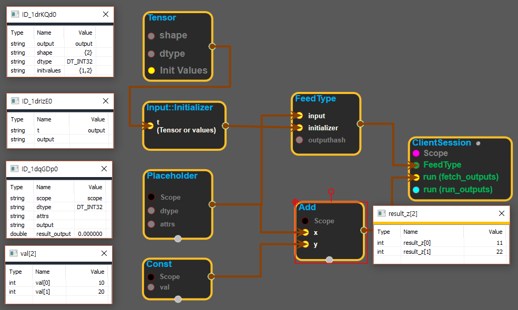Click the attrs port on Placeholder node
Viewport: 518px width, 310px height.
151,224
